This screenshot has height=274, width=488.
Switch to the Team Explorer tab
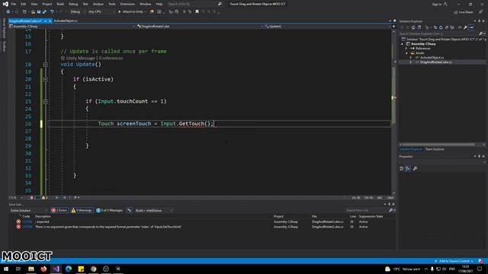click(435, 149)
